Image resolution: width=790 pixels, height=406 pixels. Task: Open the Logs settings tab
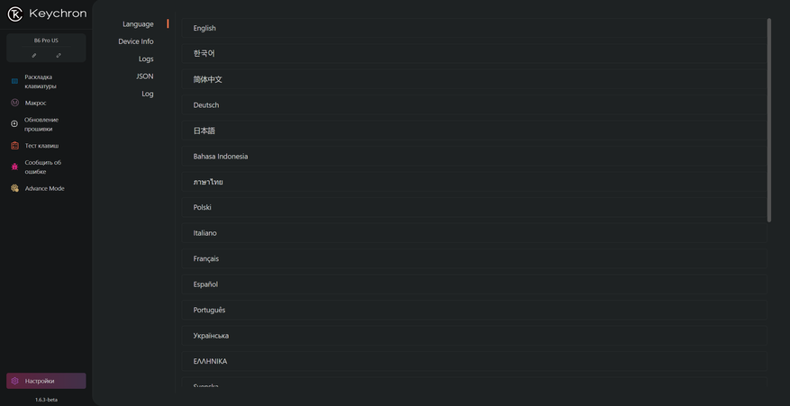pos(146,59)
